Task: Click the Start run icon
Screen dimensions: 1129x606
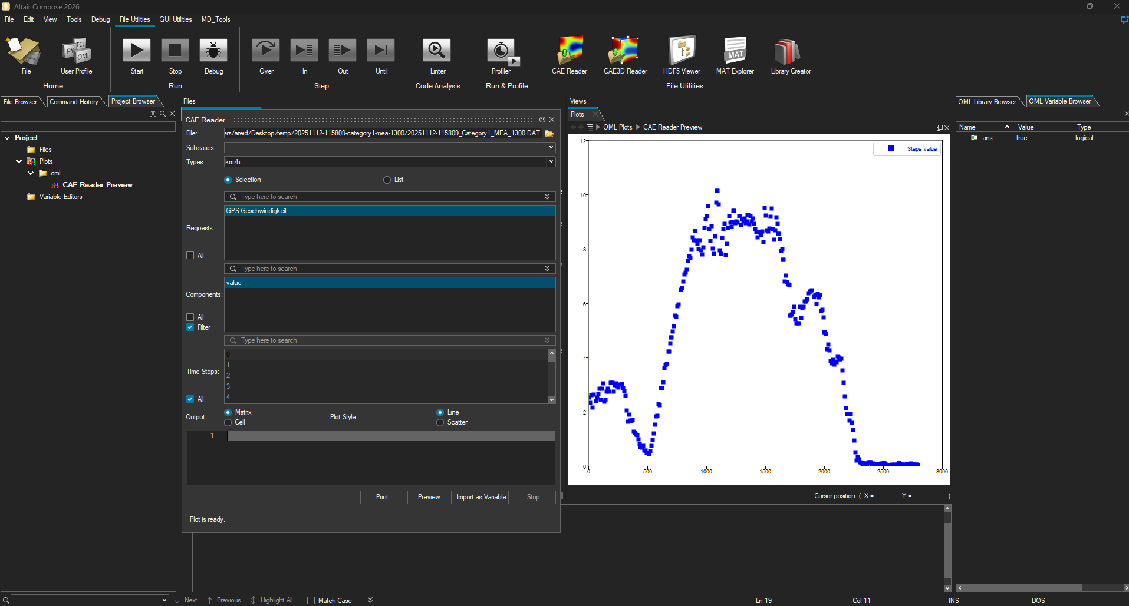Action: (x=137, y=51)
